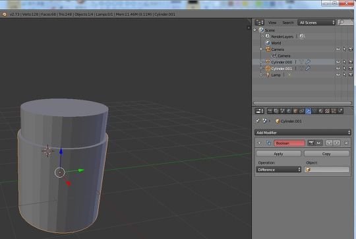Click the pin icon in Properties context
356x239 pixels.
coord(258,121)
